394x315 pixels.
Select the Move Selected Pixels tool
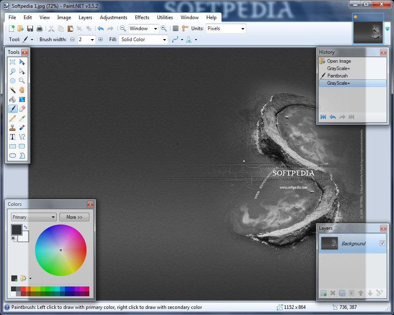pyautogui.click(x=22, y=62)
